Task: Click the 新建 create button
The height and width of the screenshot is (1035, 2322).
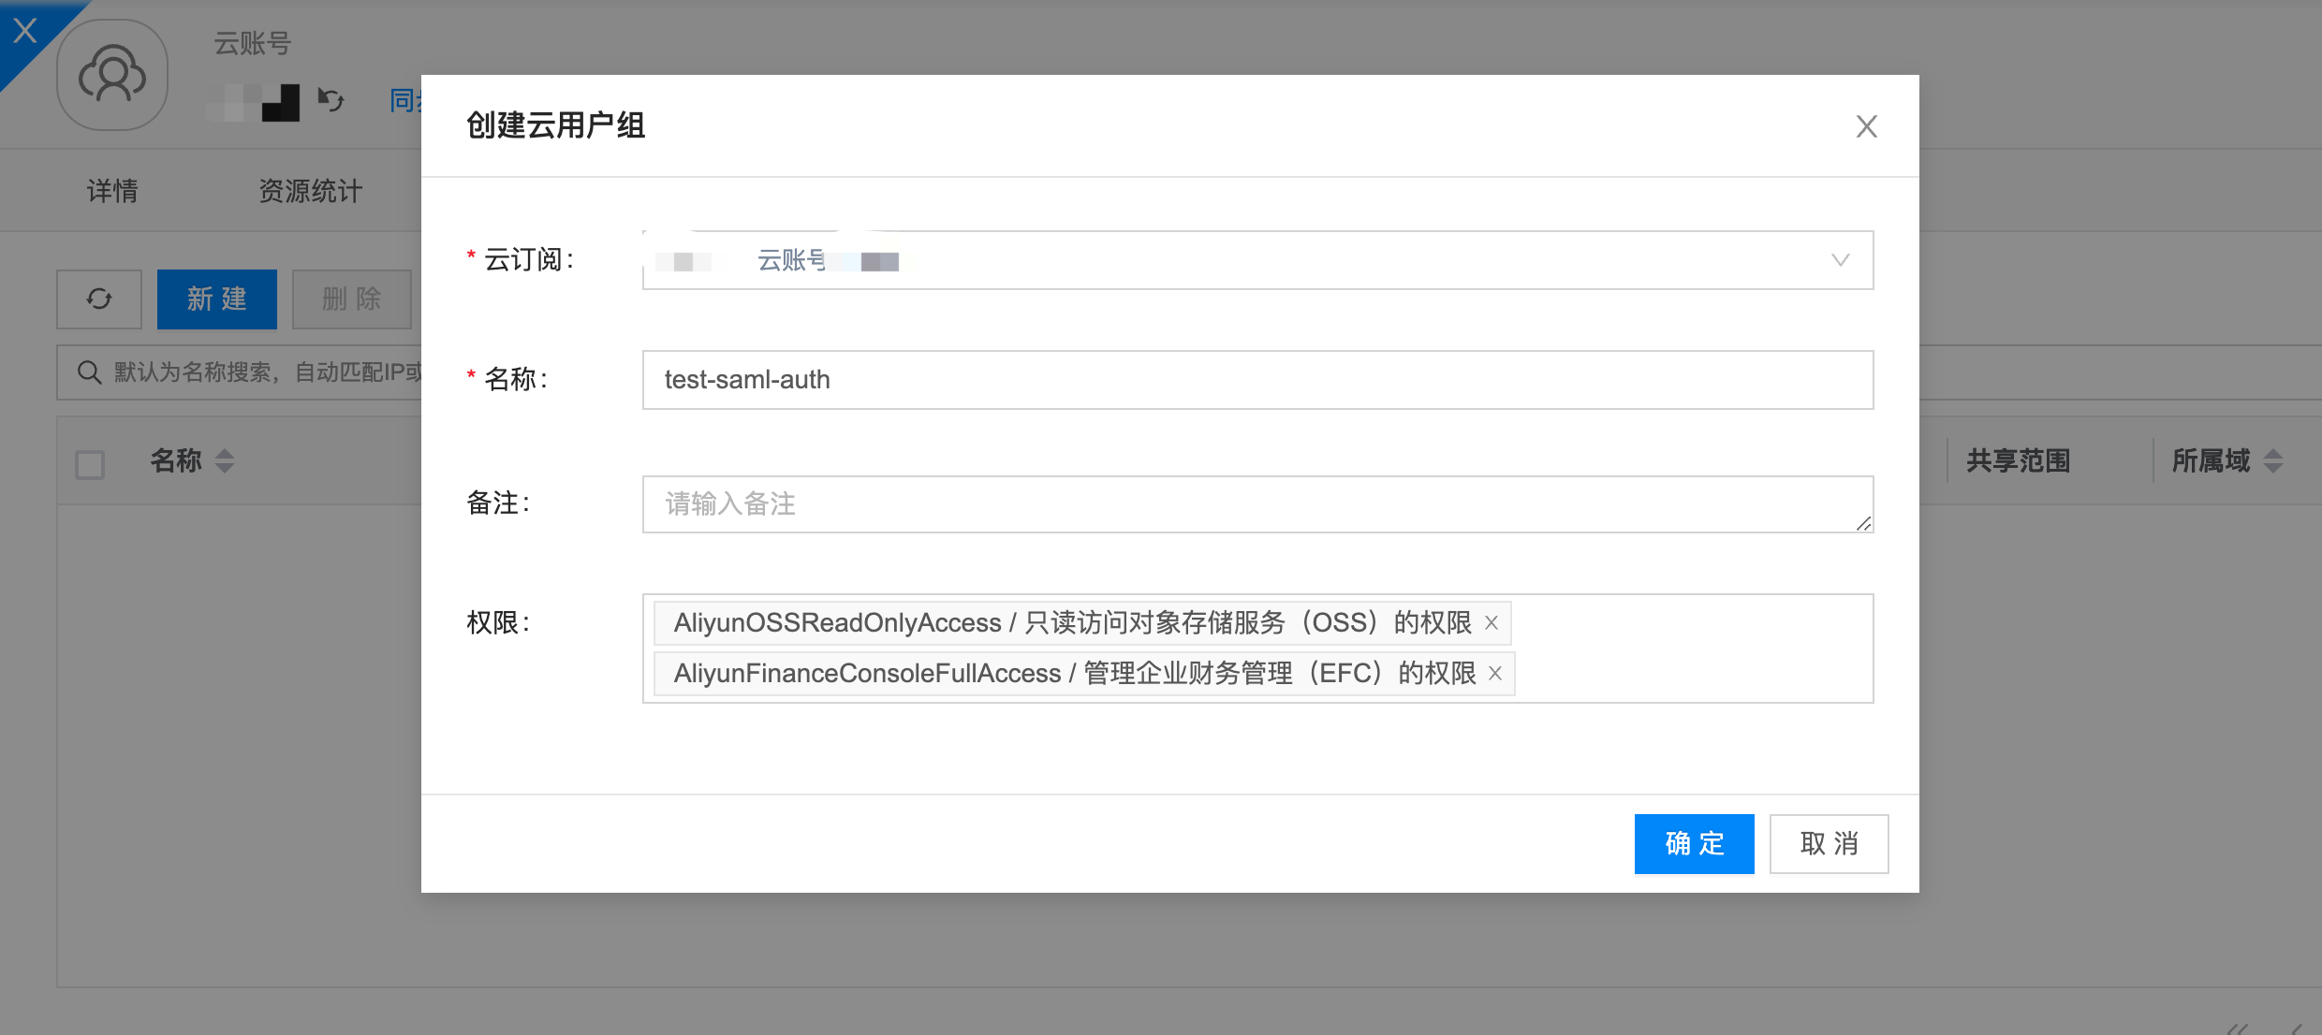Action: (216, 299)
